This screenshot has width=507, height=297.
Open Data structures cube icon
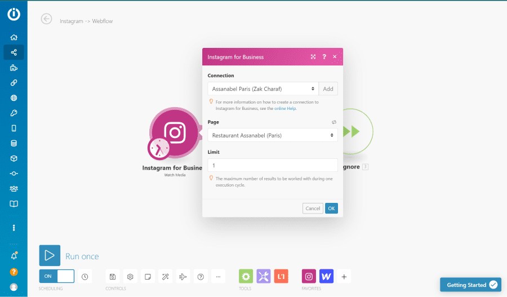[x=14, y=158]
